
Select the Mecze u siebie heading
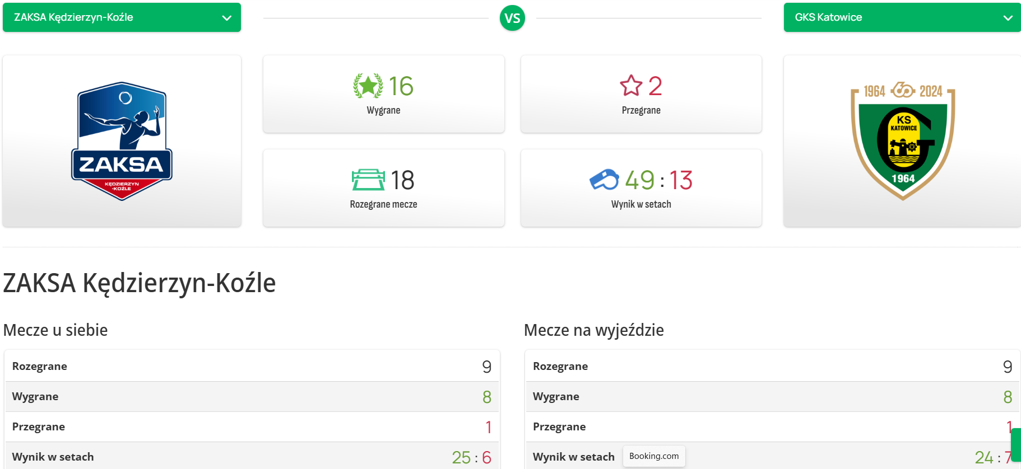55,330
